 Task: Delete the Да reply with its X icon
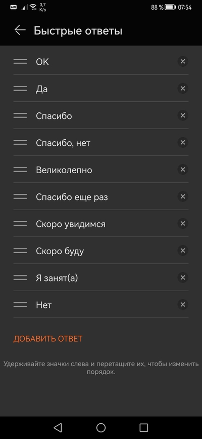pos(183,89)
